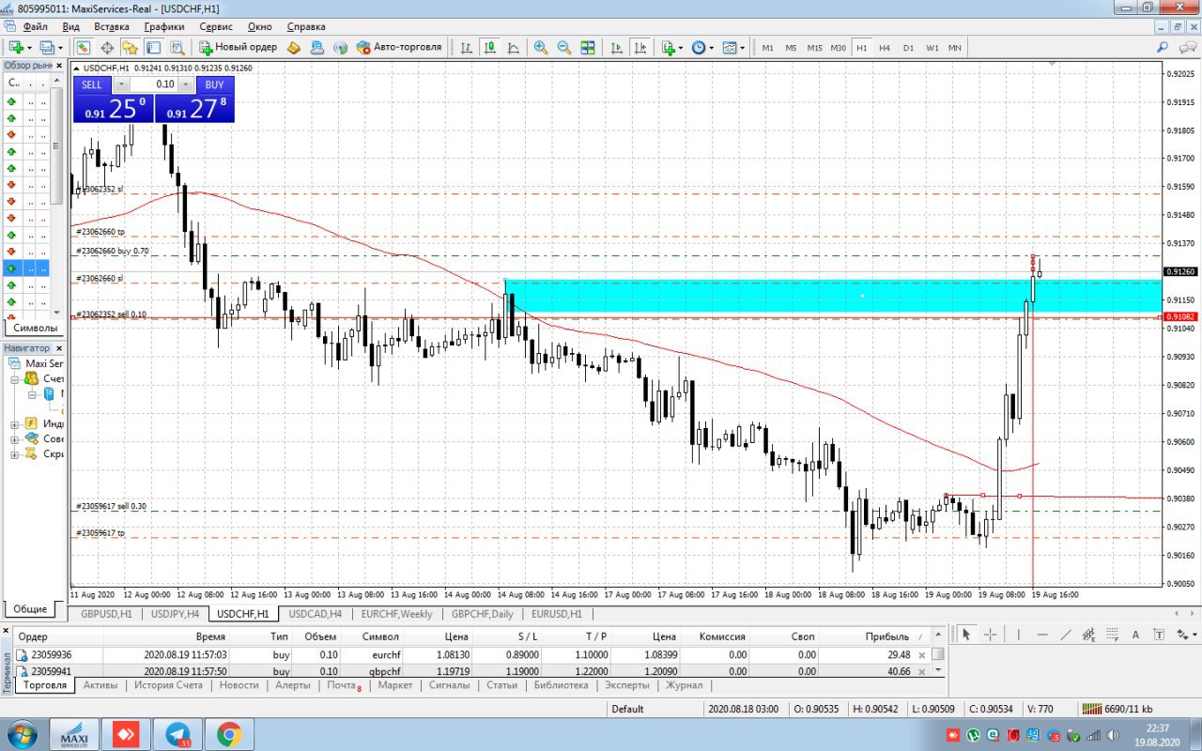
Task: Open История Счета terminal tab
Action: pyautogui.click(x=168, y=685)
